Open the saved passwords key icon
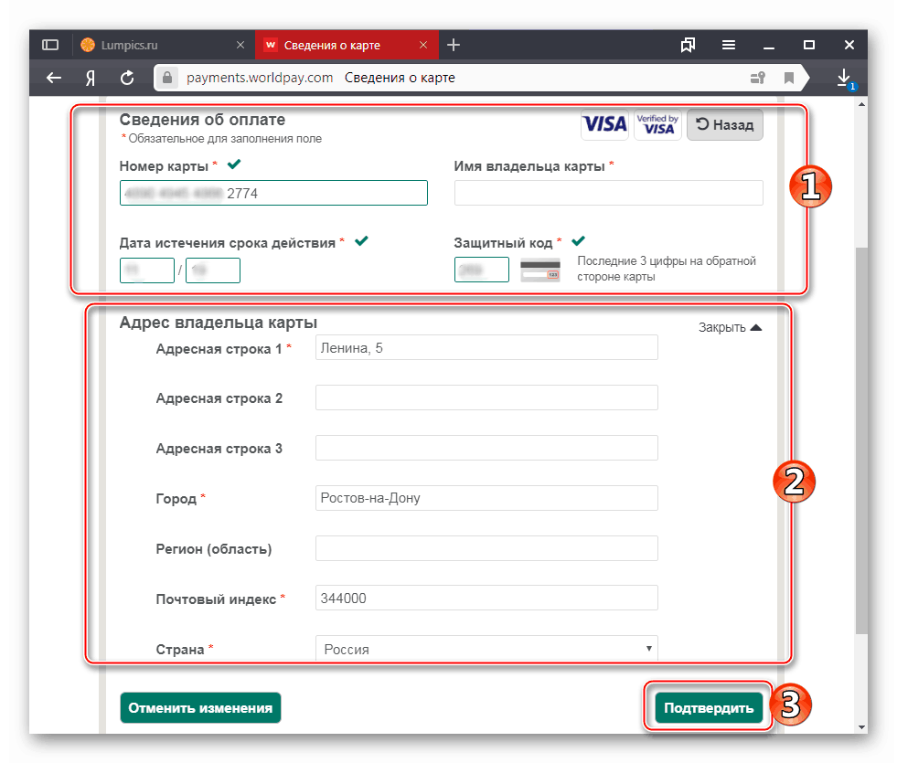Screen dimensions: 897x763 757,78
